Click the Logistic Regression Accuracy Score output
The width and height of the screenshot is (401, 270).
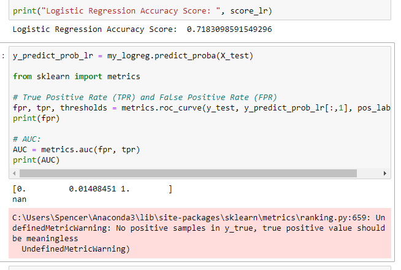(x=142, y=29)
